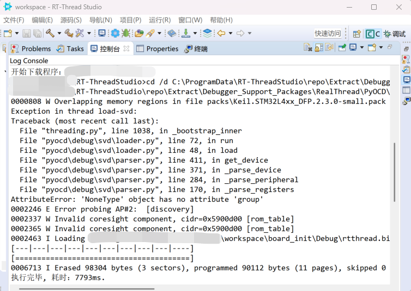Close the 控制台 console tab
Screen dimensions: 411x291
click(x=126, y=48)
